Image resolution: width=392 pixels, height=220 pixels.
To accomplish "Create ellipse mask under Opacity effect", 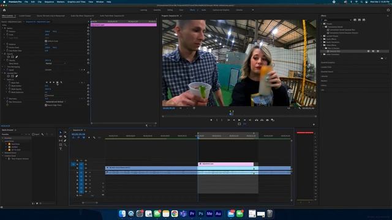I will pos(8,57).
